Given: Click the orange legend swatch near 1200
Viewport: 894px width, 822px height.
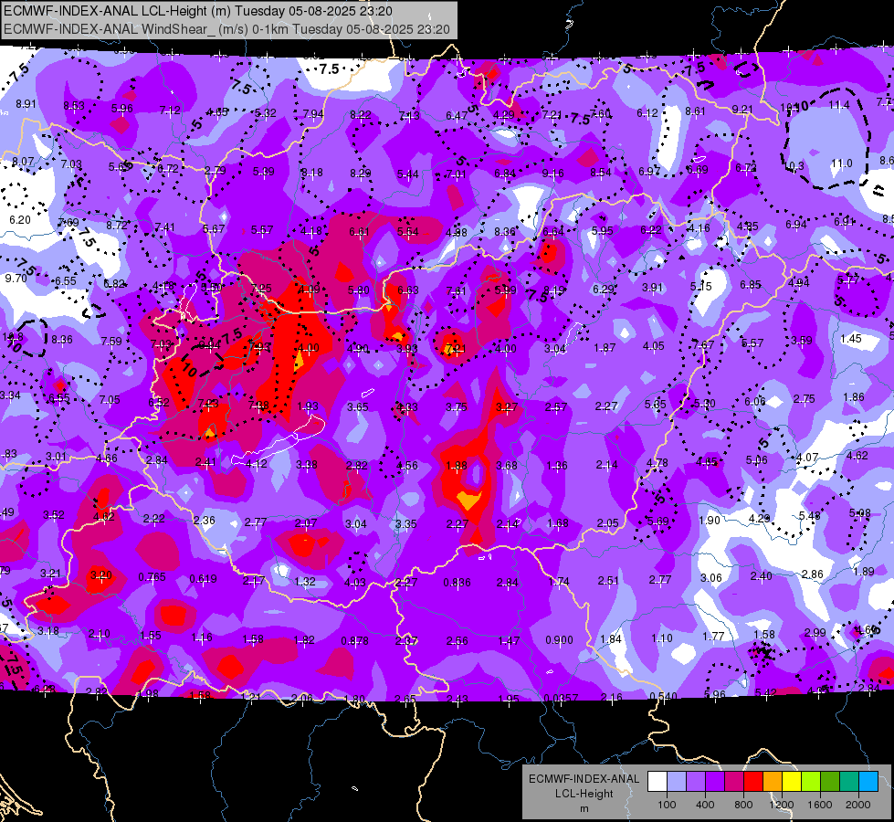Looking at the screenshot, I should click(773, 782).
